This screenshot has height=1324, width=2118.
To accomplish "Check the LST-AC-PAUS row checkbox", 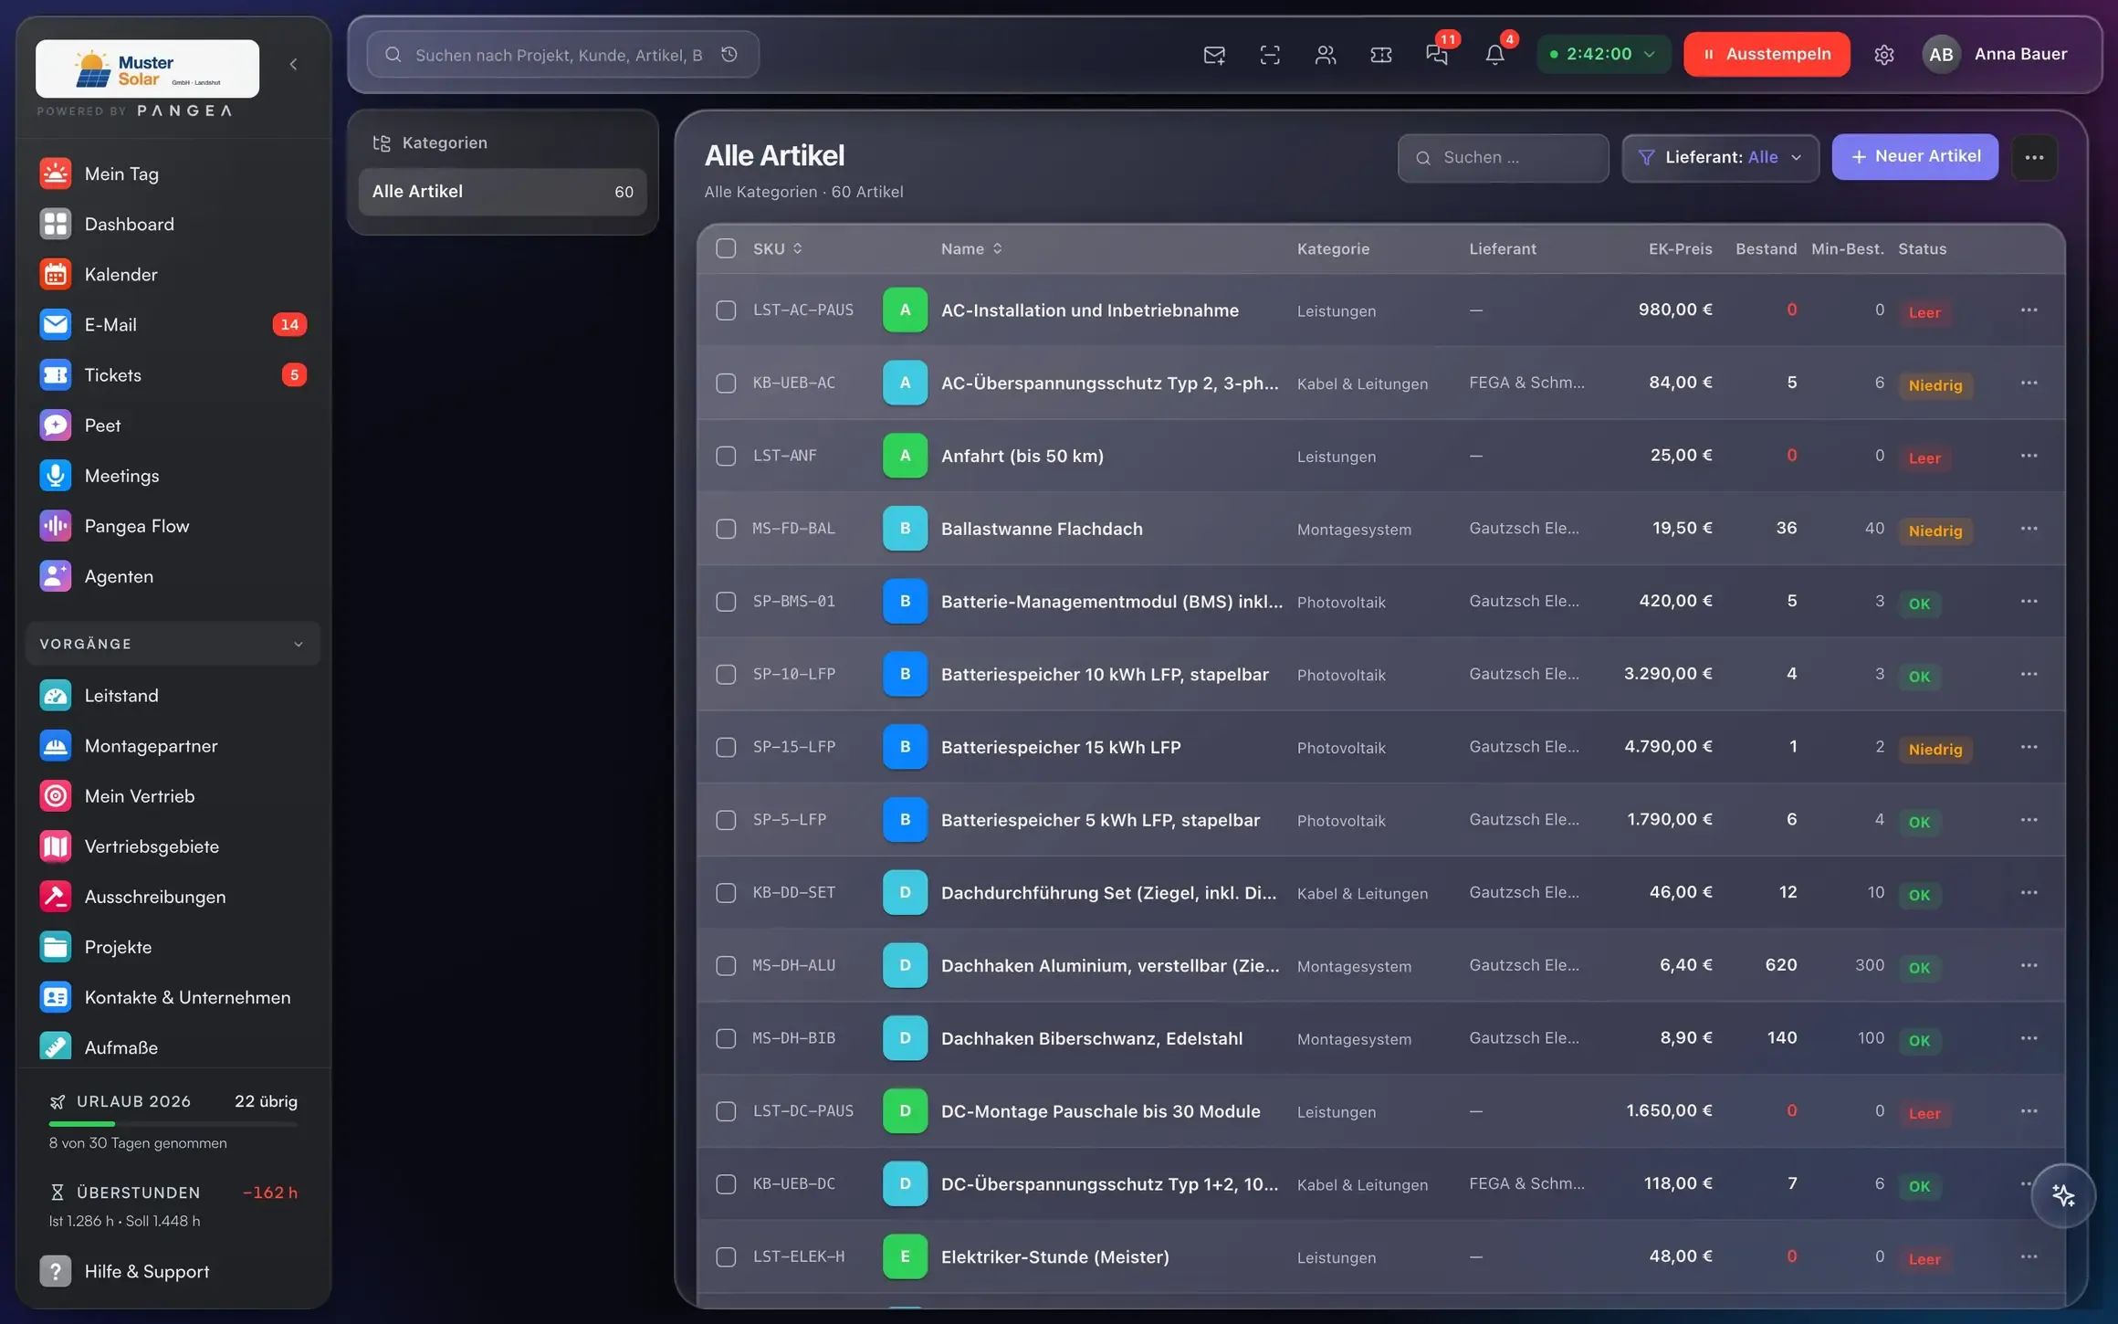I will pyautogui.click(x=726, y=310).
